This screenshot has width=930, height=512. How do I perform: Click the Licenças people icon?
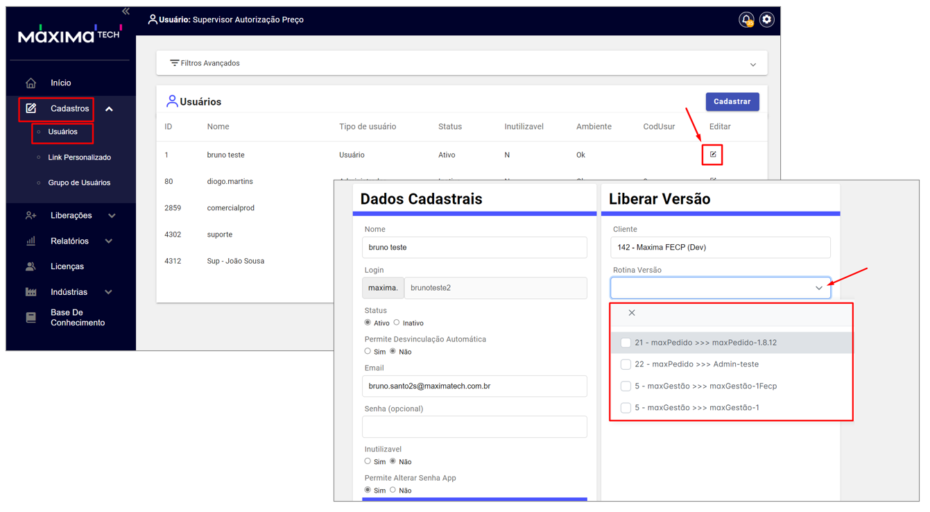(31, 266)
